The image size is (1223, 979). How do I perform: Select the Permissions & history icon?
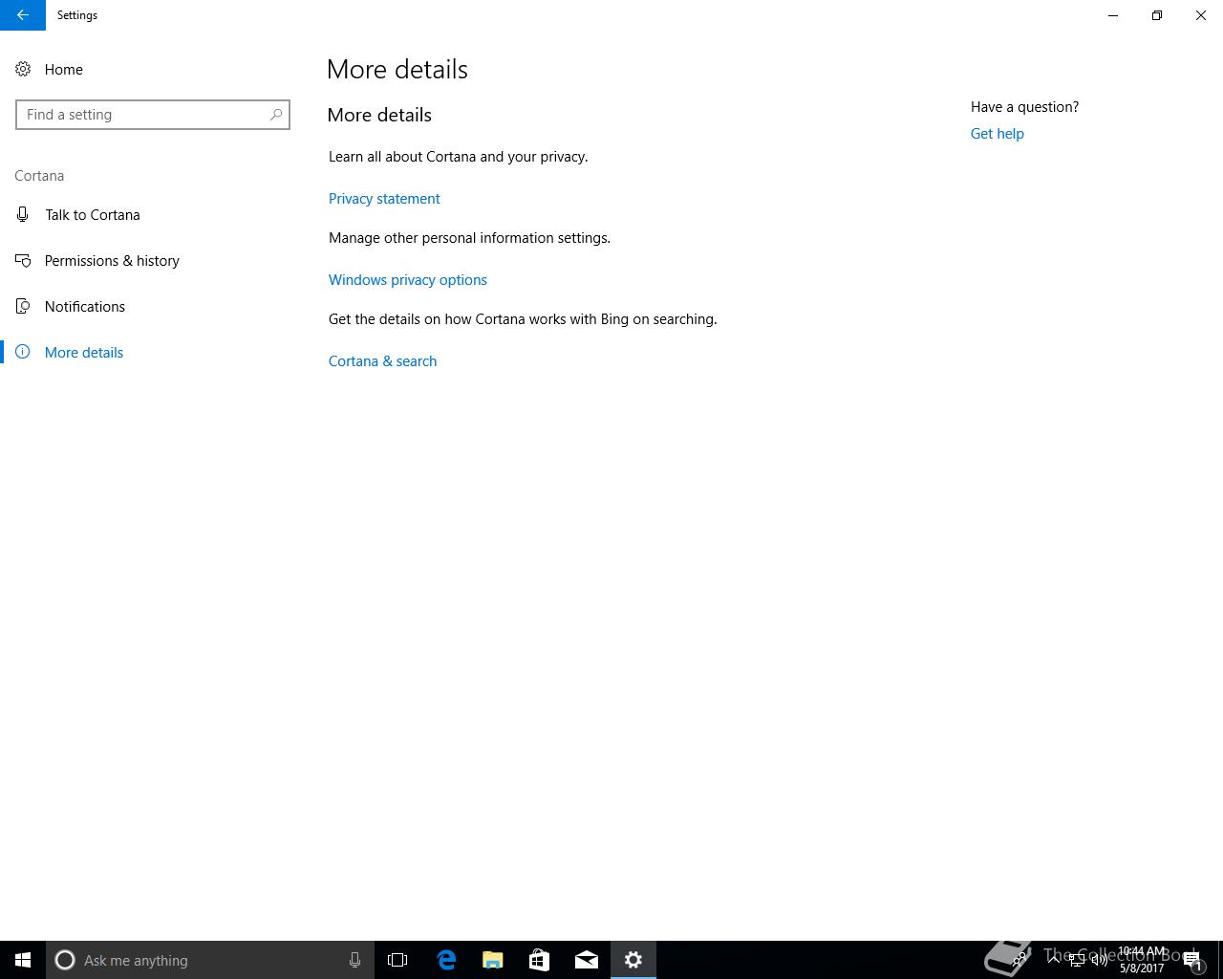(23, 260)
